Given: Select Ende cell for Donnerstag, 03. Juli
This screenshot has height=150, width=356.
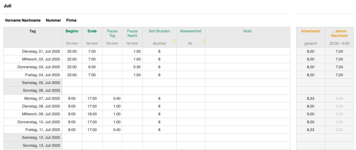Looking at the screenshot, I should pyautogui.click(x=92, y=67).
